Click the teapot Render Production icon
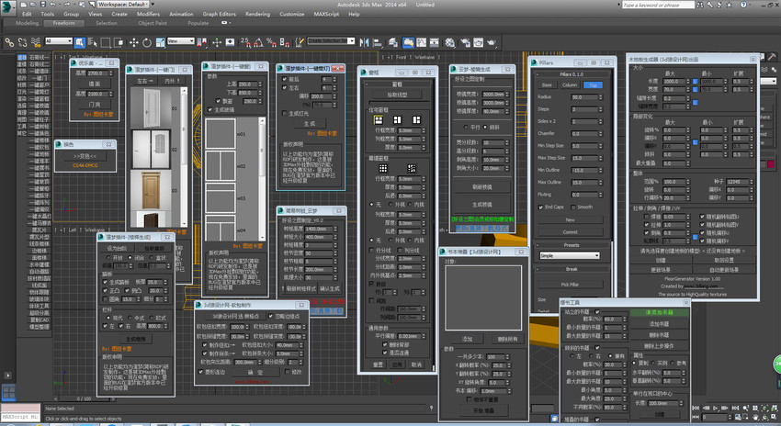 click(x=492, y=42)
